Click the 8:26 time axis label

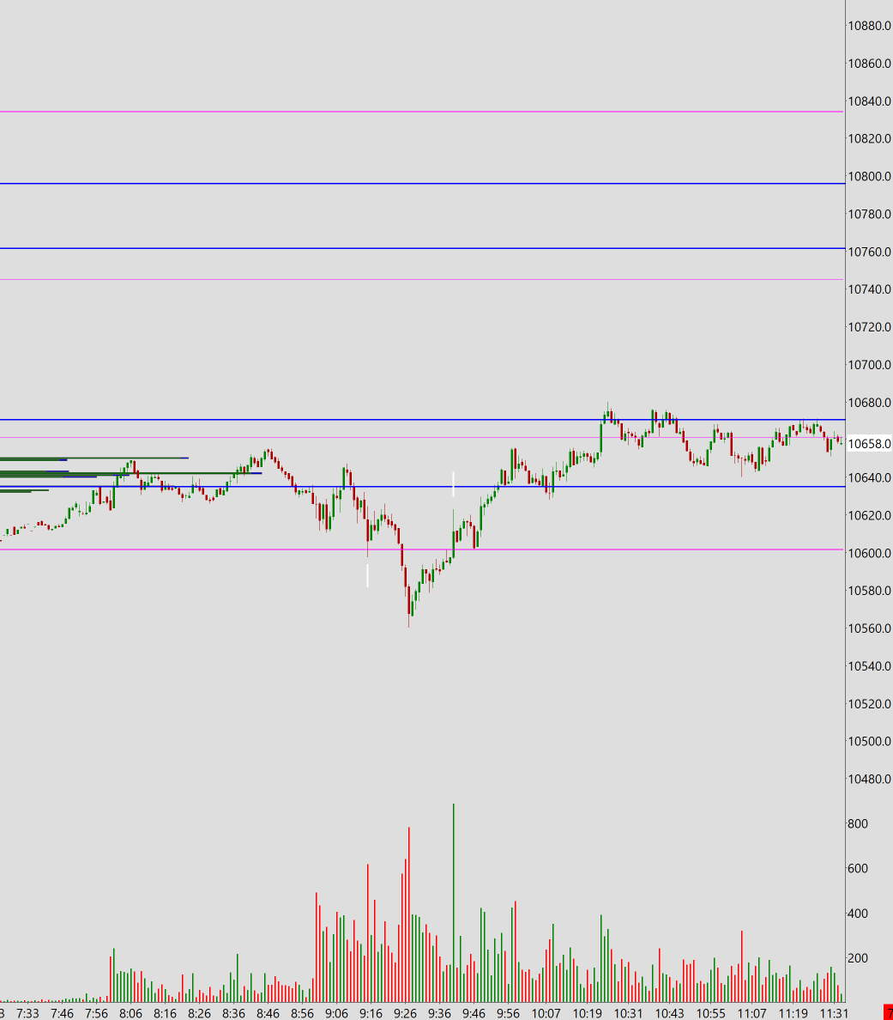point(200,1013)
